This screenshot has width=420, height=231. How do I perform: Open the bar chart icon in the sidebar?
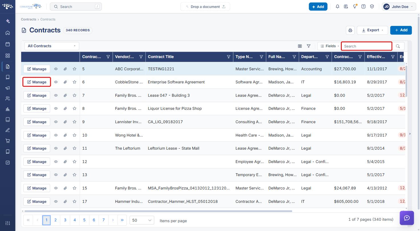(8, 109)
